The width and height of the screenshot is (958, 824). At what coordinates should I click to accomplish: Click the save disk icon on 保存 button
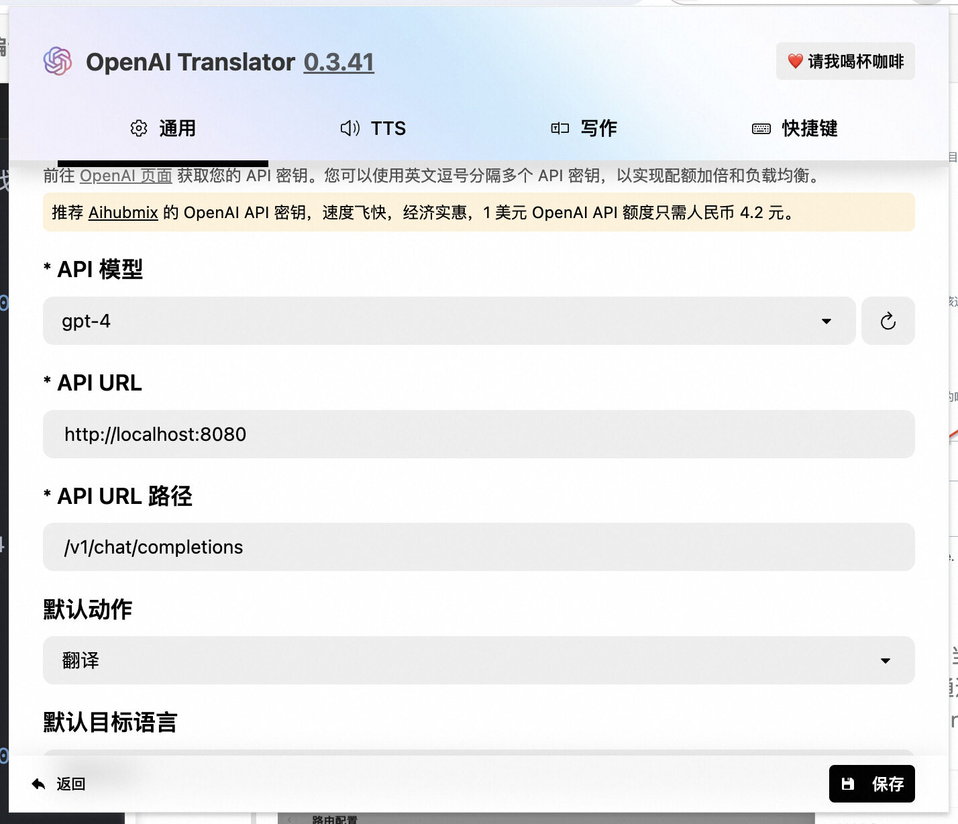tap(848, 783)
